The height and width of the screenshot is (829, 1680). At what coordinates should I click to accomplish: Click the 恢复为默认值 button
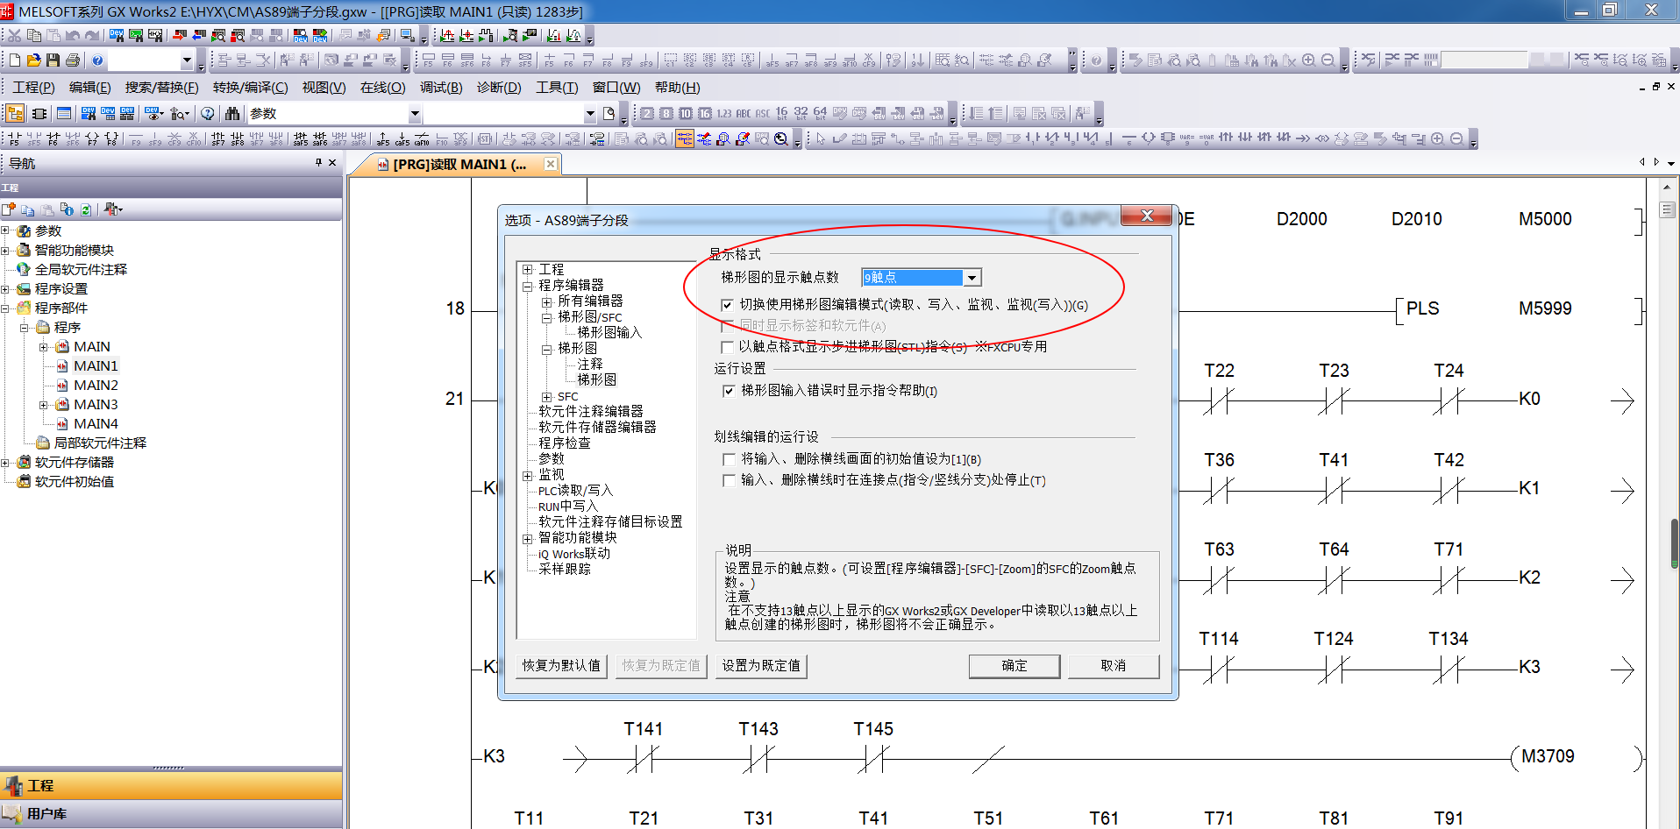(561, 666)
